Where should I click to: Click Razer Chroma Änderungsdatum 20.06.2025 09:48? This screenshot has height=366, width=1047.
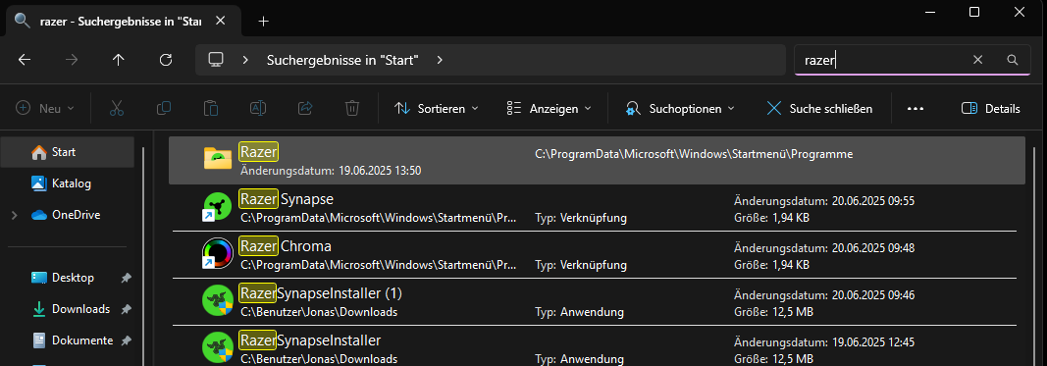tap(824, 248)
